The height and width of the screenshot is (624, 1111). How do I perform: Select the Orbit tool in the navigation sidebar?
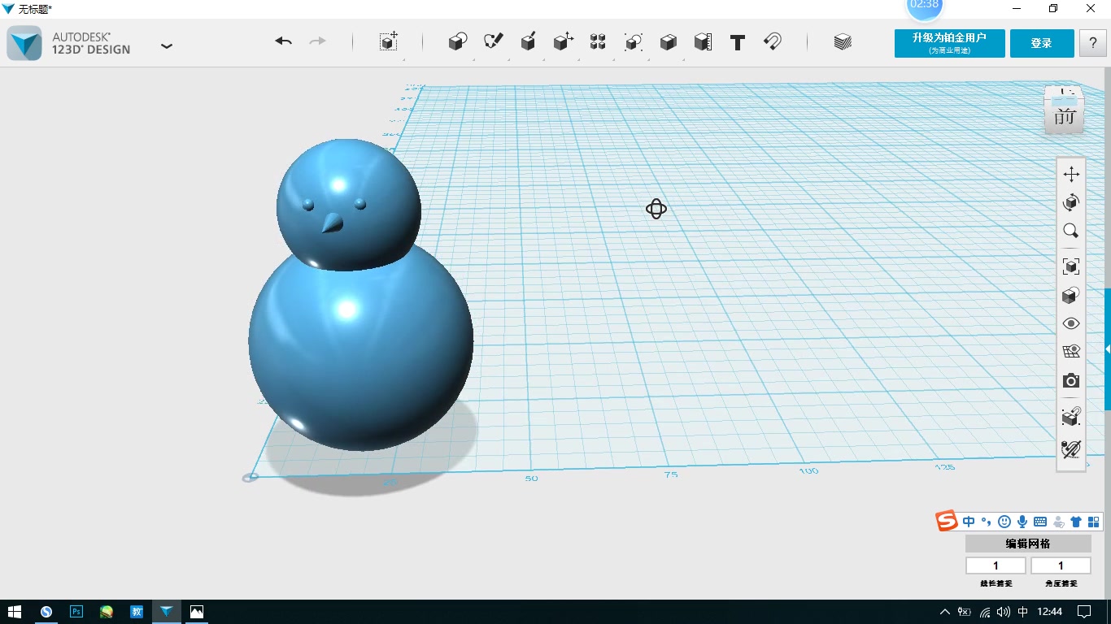pos(1070,201)
